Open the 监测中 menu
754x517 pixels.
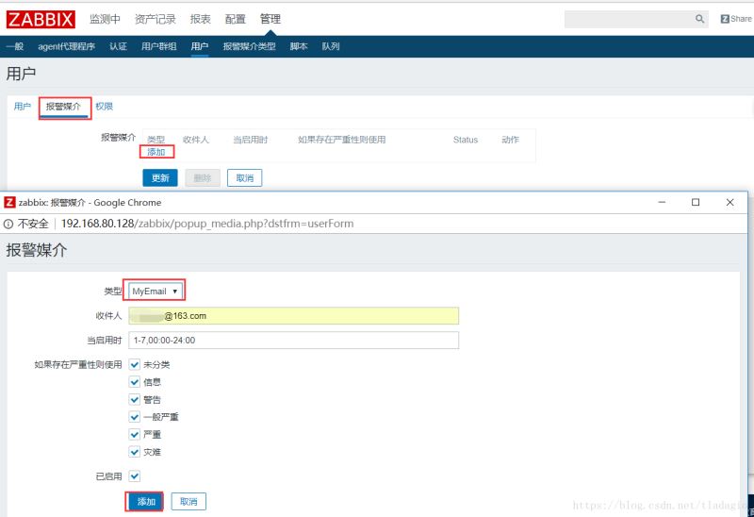105,19
